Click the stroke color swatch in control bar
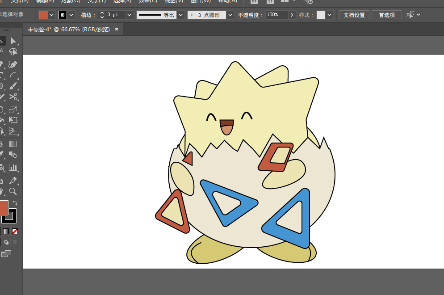Screen dimensions: 444x295 (63, 15)
